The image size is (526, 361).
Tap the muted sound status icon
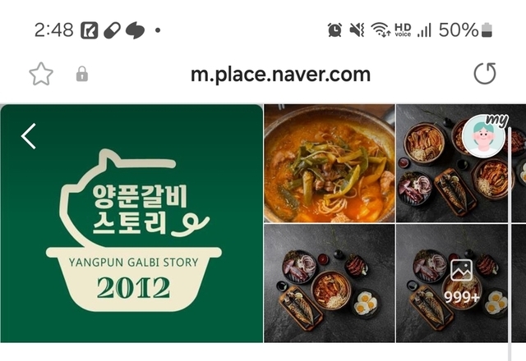[x=357, y=30]
